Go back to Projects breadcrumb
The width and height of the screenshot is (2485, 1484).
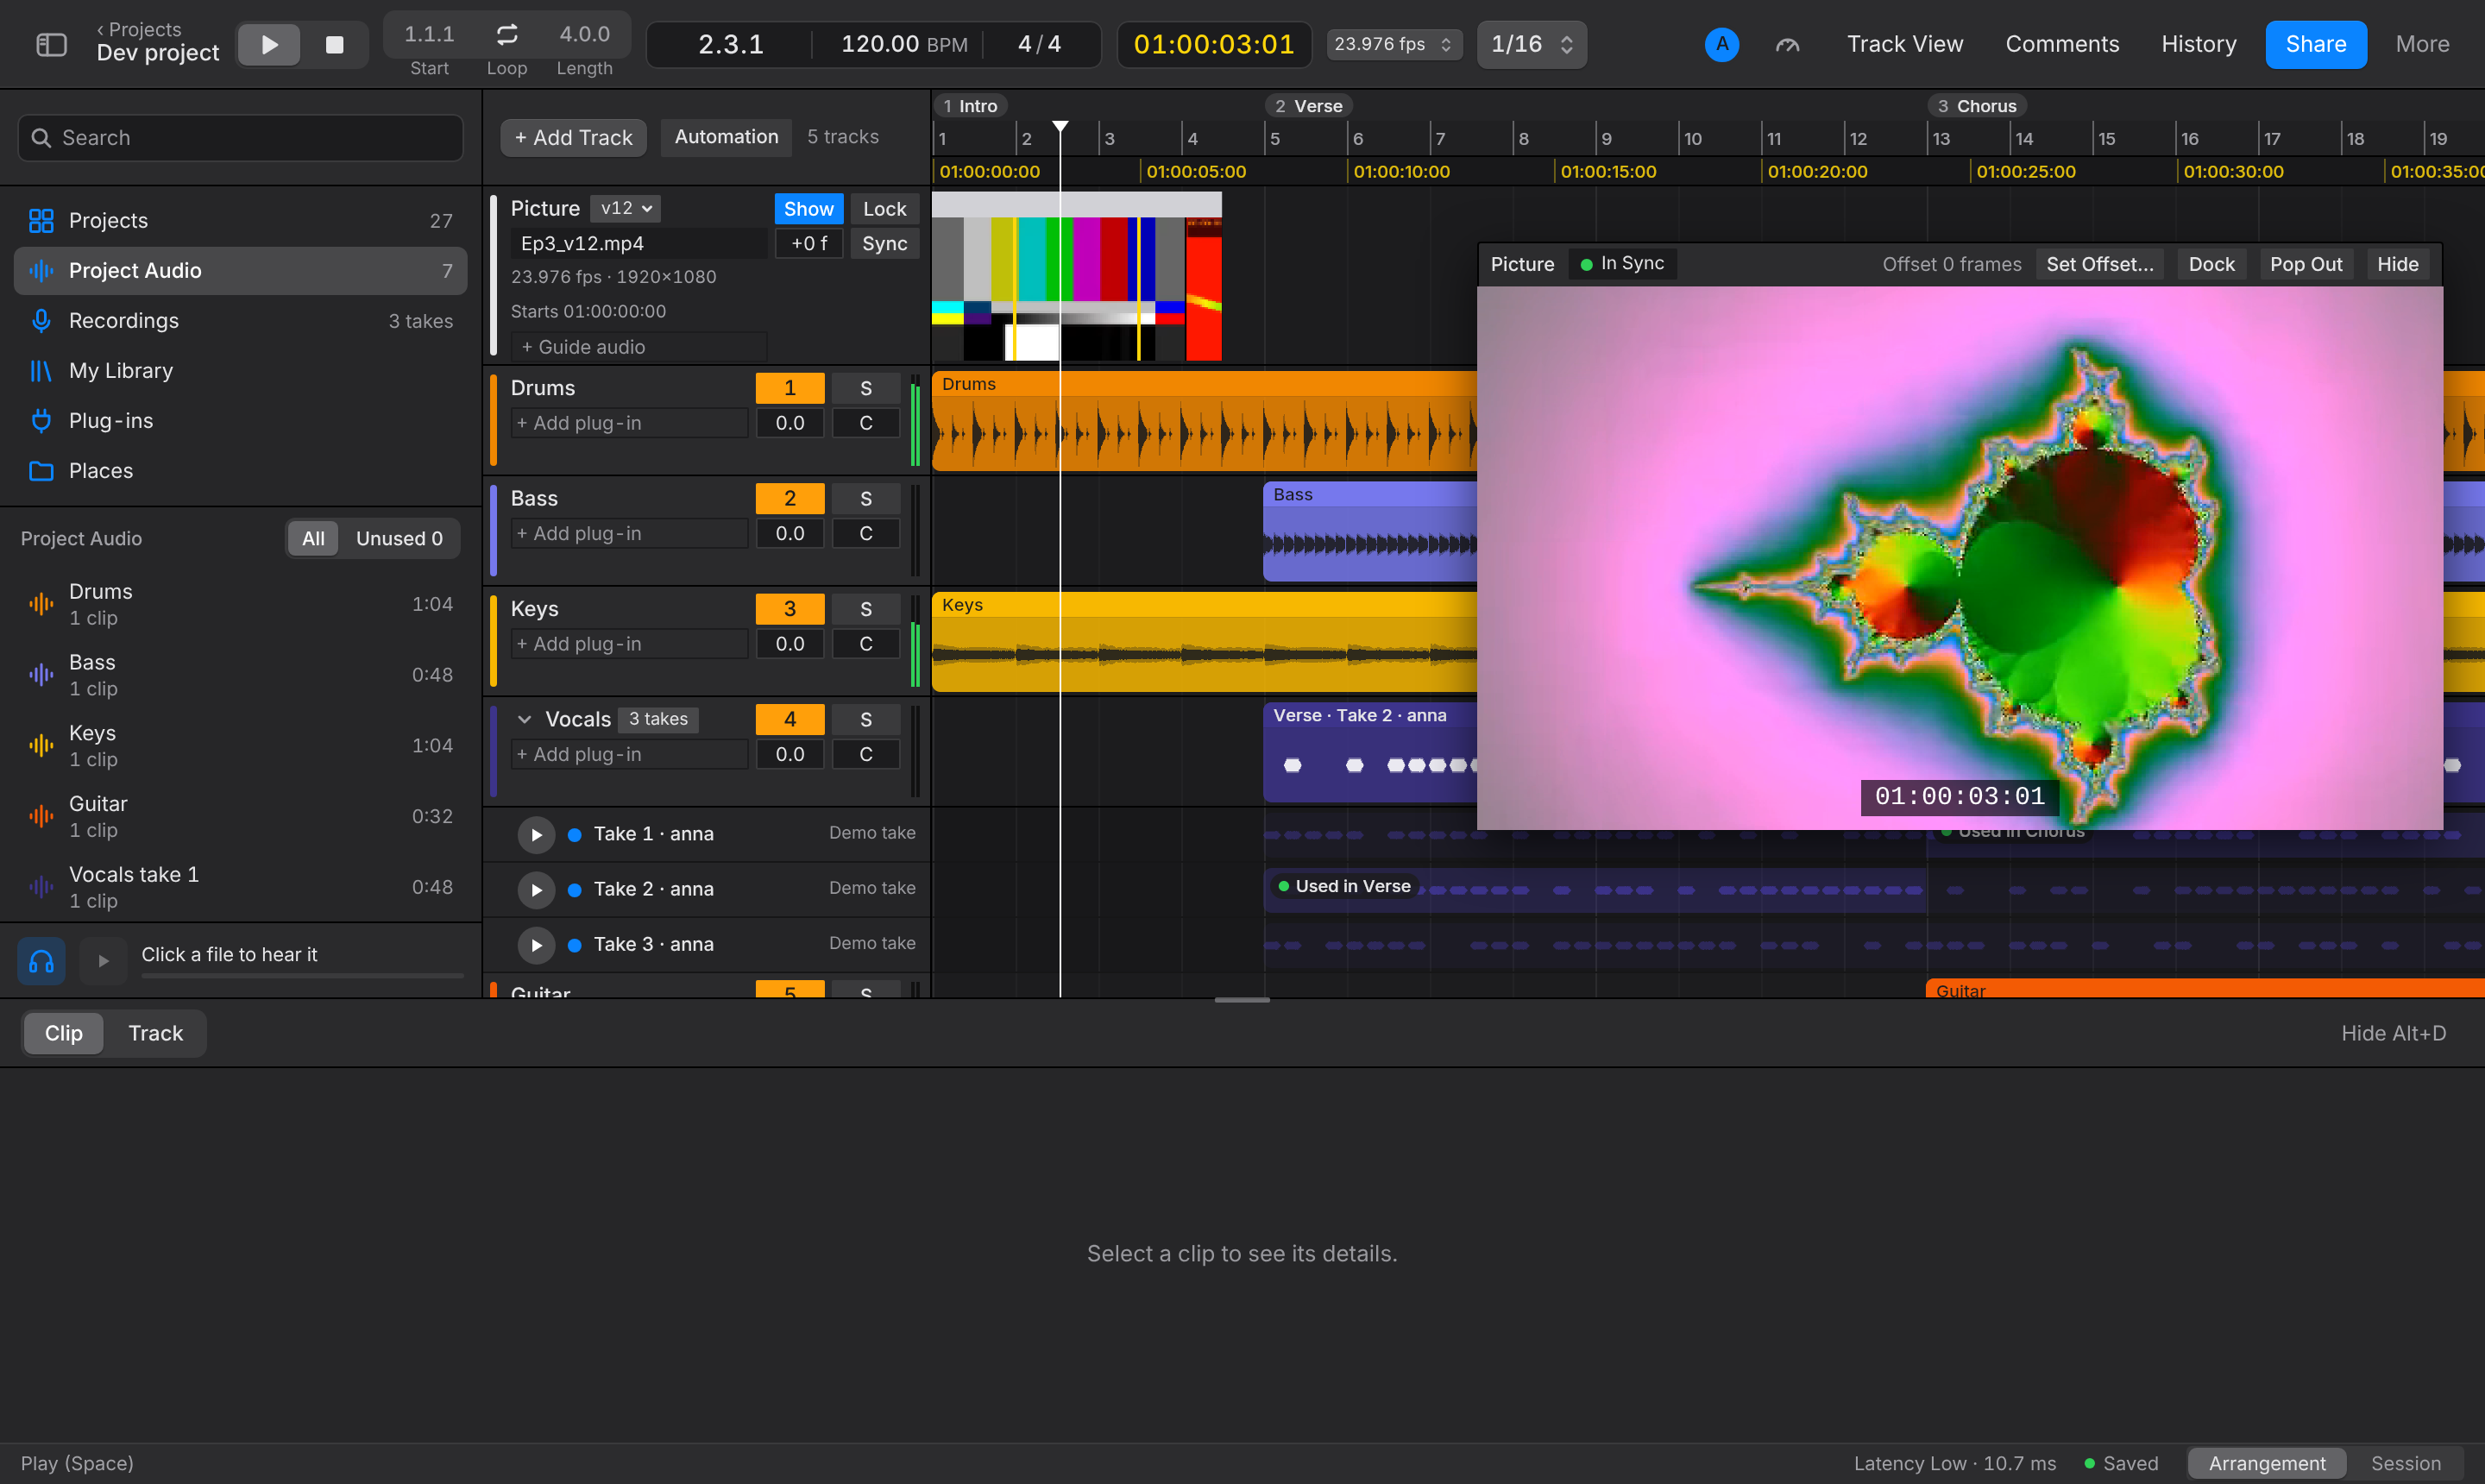click(139, 29)
